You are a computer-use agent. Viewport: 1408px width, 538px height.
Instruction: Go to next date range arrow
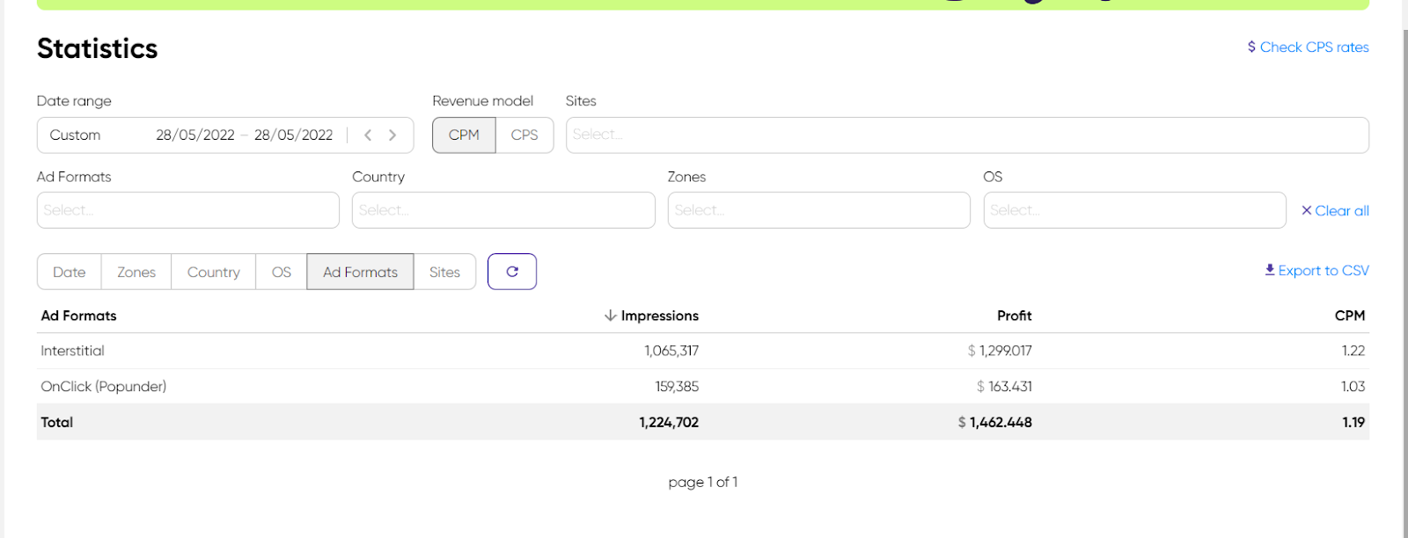pos(392,135)
